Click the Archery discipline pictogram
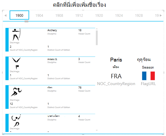166x136 pixels. tap(16, 34)
